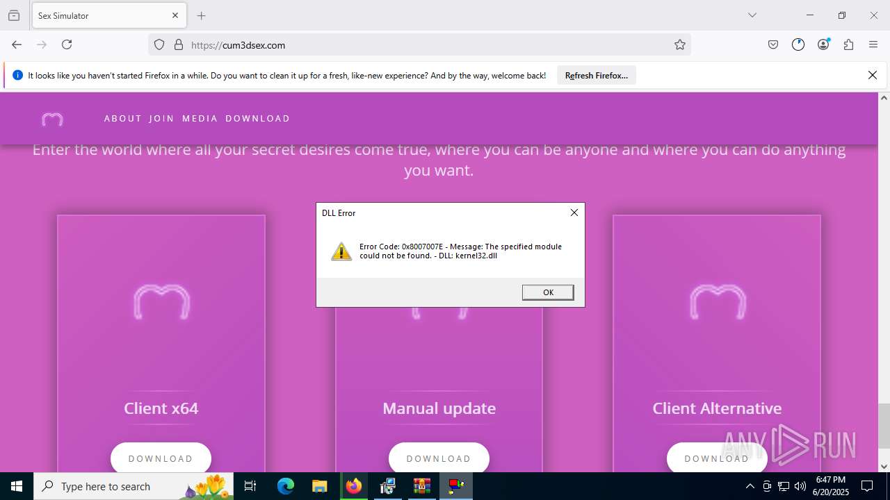
Task: Open File Explorer from taskbar
Action: (319, 486)
